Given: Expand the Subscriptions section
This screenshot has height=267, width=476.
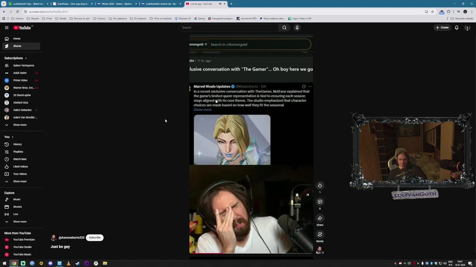Looking at the screenshot, I should [x=16, y=58].
